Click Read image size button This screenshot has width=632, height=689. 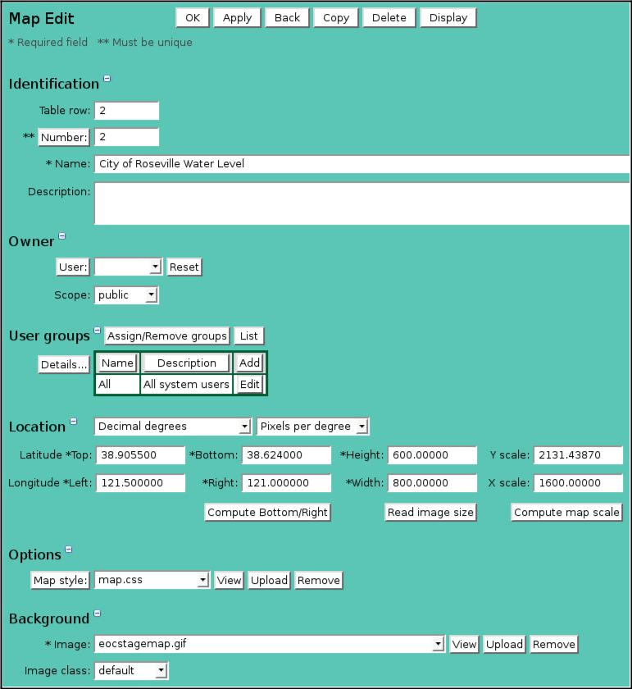430,513
